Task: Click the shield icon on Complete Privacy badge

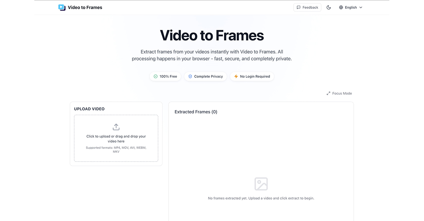Action: pos(190,76)
